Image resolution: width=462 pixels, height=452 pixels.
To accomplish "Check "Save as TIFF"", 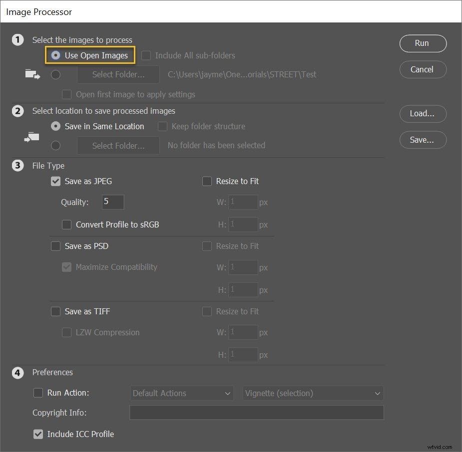I will (x=55, y=311).
